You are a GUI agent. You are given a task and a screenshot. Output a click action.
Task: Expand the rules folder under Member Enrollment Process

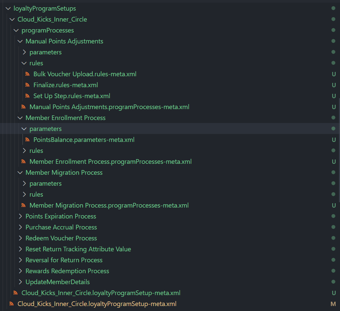(x=24, y=150)
